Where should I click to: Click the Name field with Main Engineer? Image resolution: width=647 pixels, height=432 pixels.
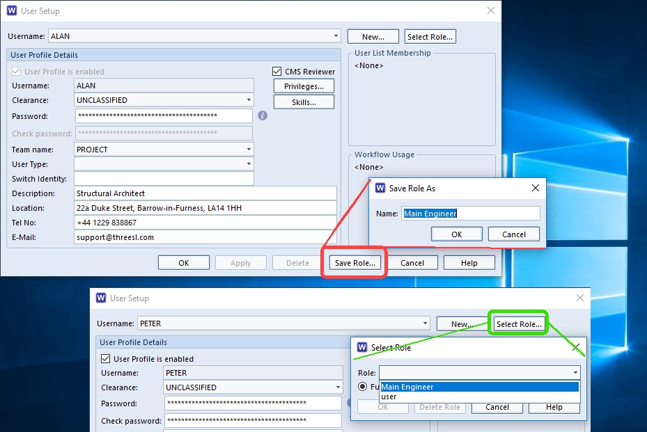click(x=470, y=214)
